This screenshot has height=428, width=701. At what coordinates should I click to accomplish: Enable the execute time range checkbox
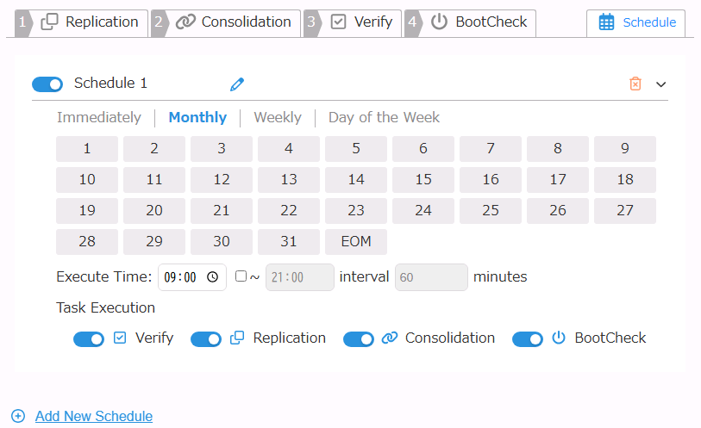click(x=241, y=276)
